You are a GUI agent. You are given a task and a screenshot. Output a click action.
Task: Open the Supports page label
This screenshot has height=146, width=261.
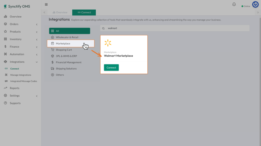(x=15, y=103)
